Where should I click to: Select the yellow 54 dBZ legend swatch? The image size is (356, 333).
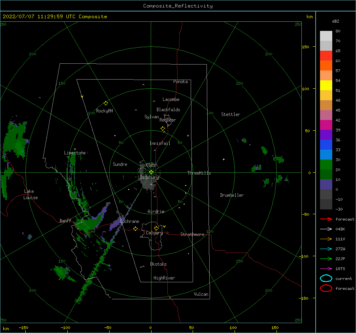(326, 85)
